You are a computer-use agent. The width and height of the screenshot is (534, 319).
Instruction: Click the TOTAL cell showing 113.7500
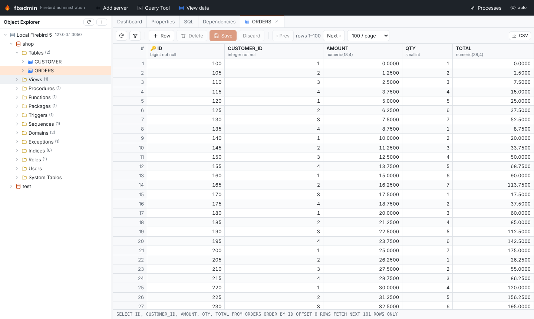click(493, 185)
